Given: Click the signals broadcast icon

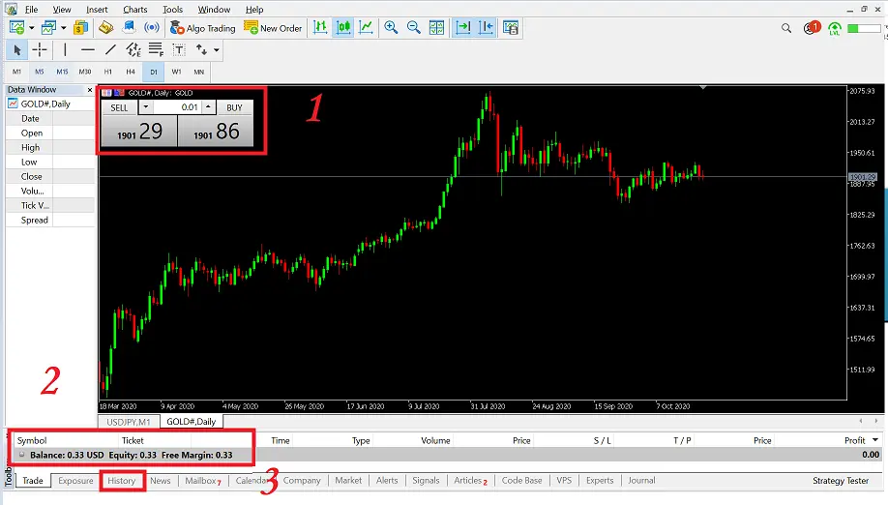Looking at the screenshot, I should coord(152,28).
